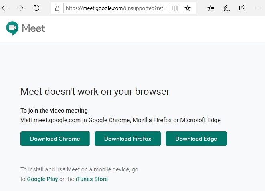Open reading view from the book icon

[x=174, y=8]
